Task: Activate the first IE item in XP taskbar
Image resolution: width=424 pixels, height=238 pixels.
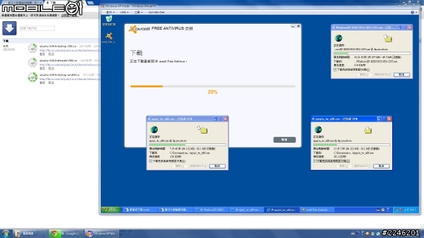Action: tap(140, 210)
